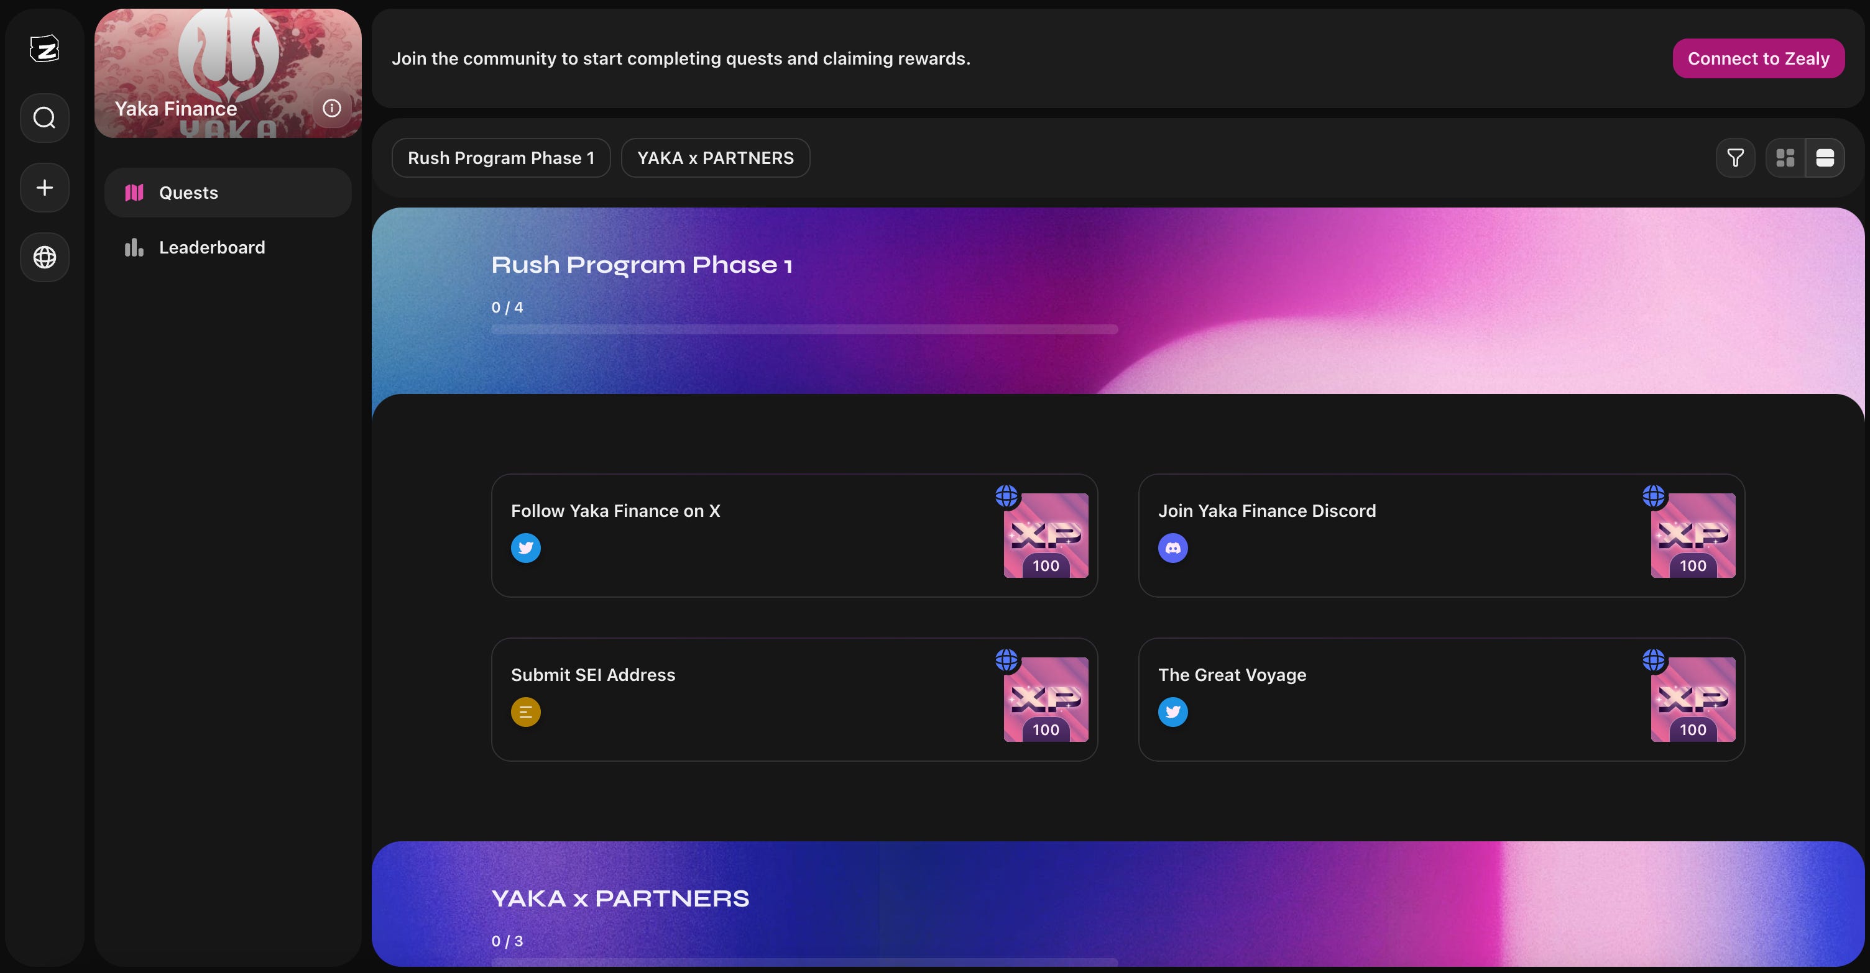Screen dimensions: 1870x973
Task: Click the Leaderboard bar chart icon
Action: [x=134, y=247]
